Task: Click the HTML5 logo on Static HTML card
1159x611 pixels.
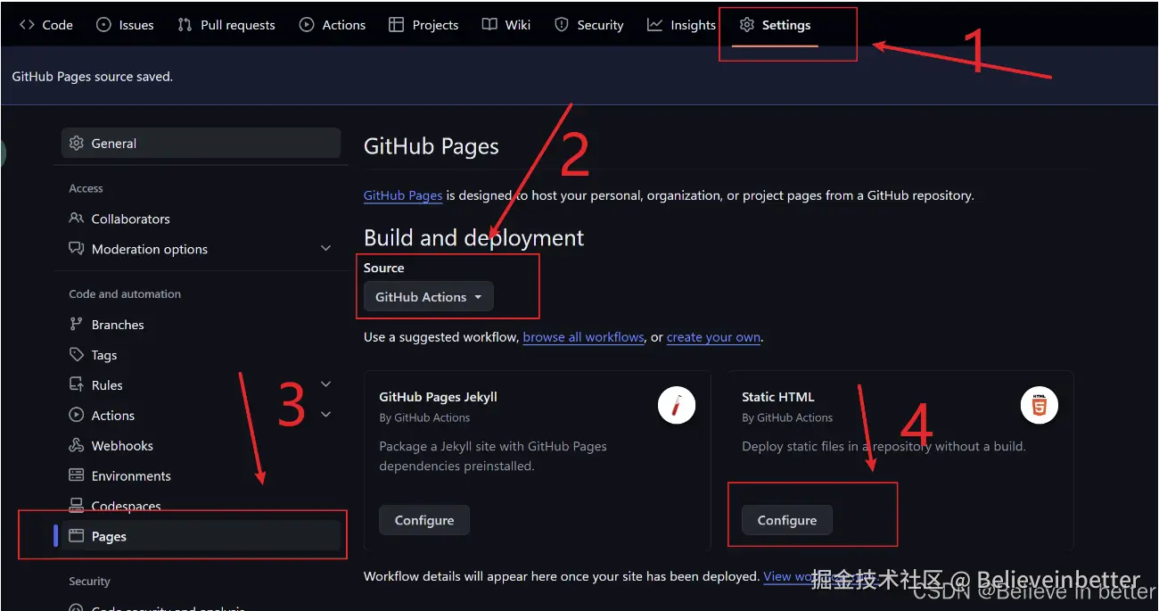Action: 1040,407
